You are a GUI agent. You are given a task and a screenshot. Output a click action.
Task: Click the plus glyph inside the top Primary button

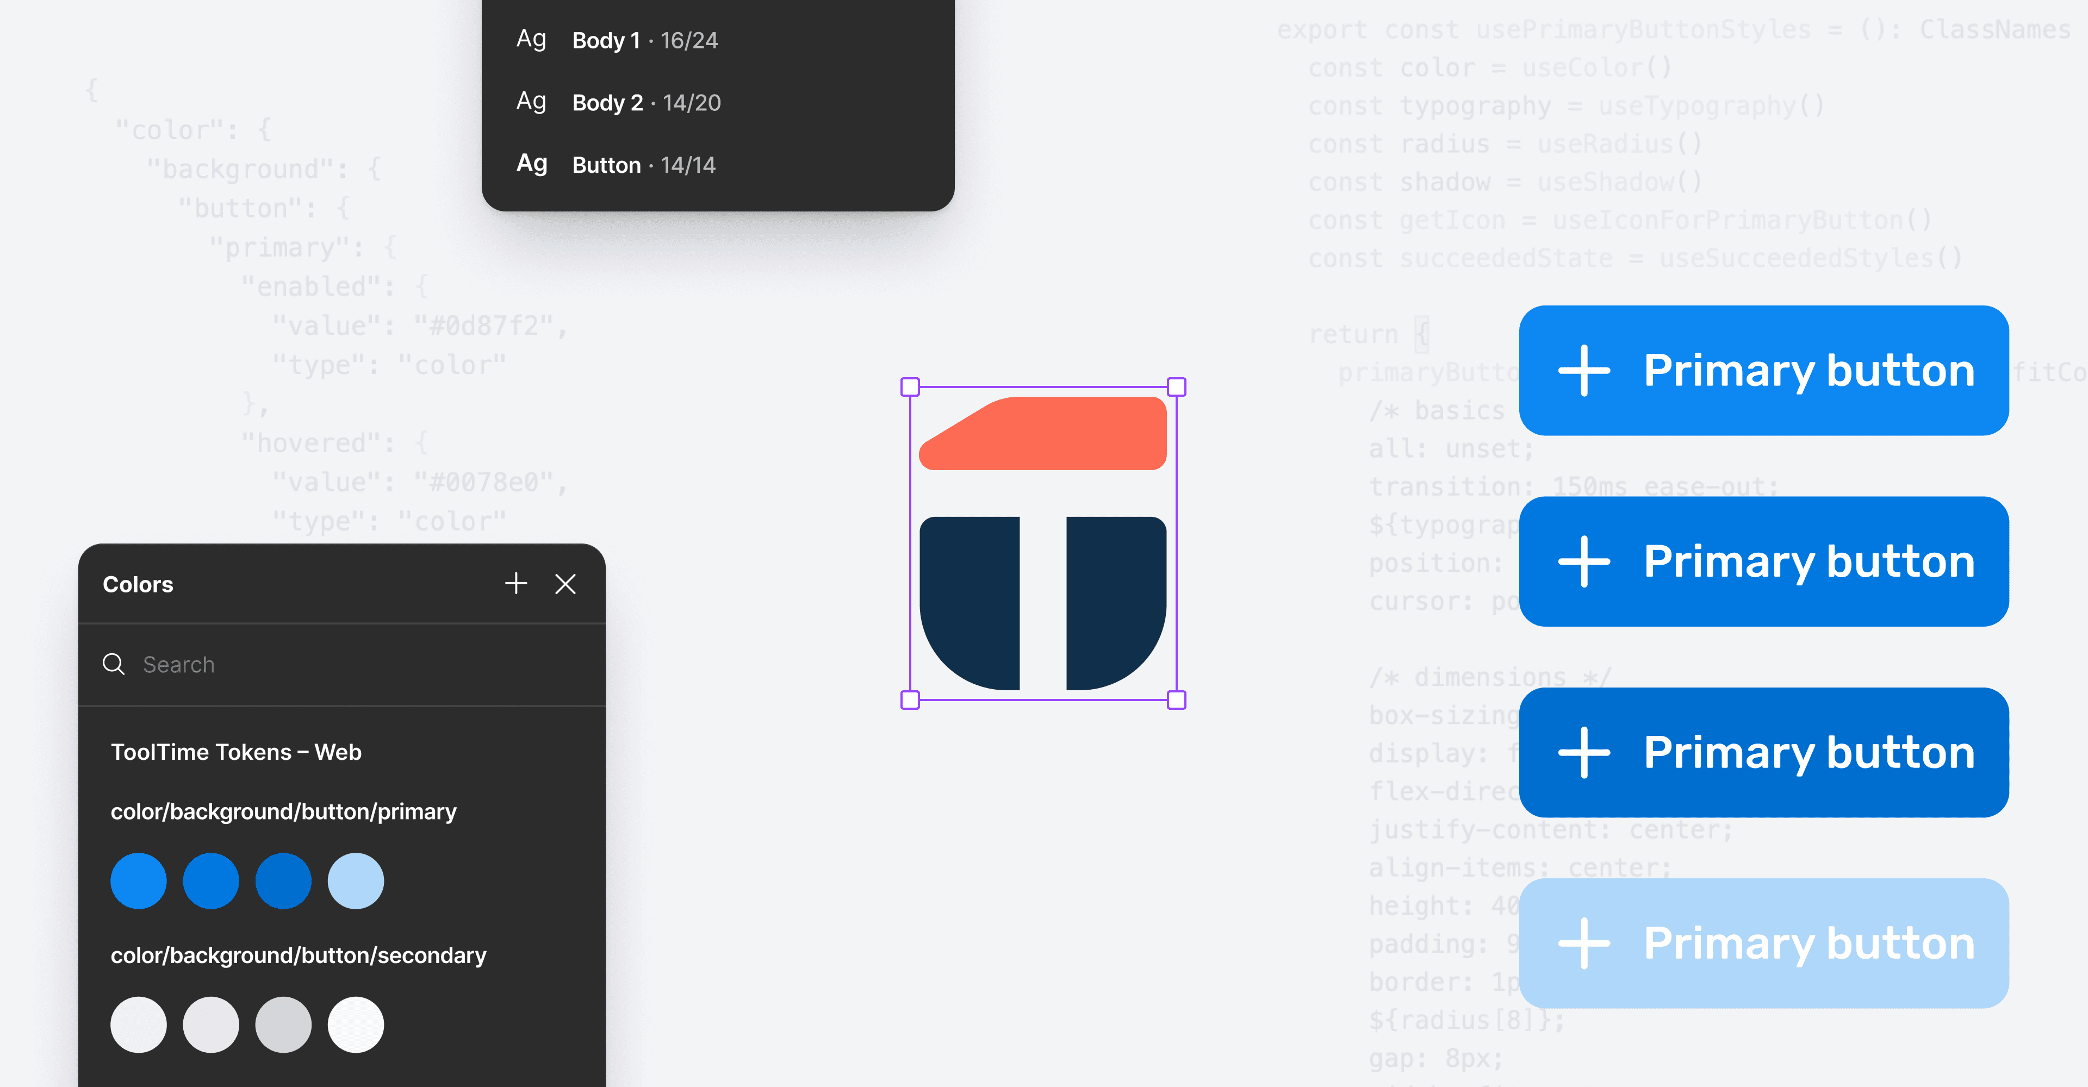pos(1586,370)
